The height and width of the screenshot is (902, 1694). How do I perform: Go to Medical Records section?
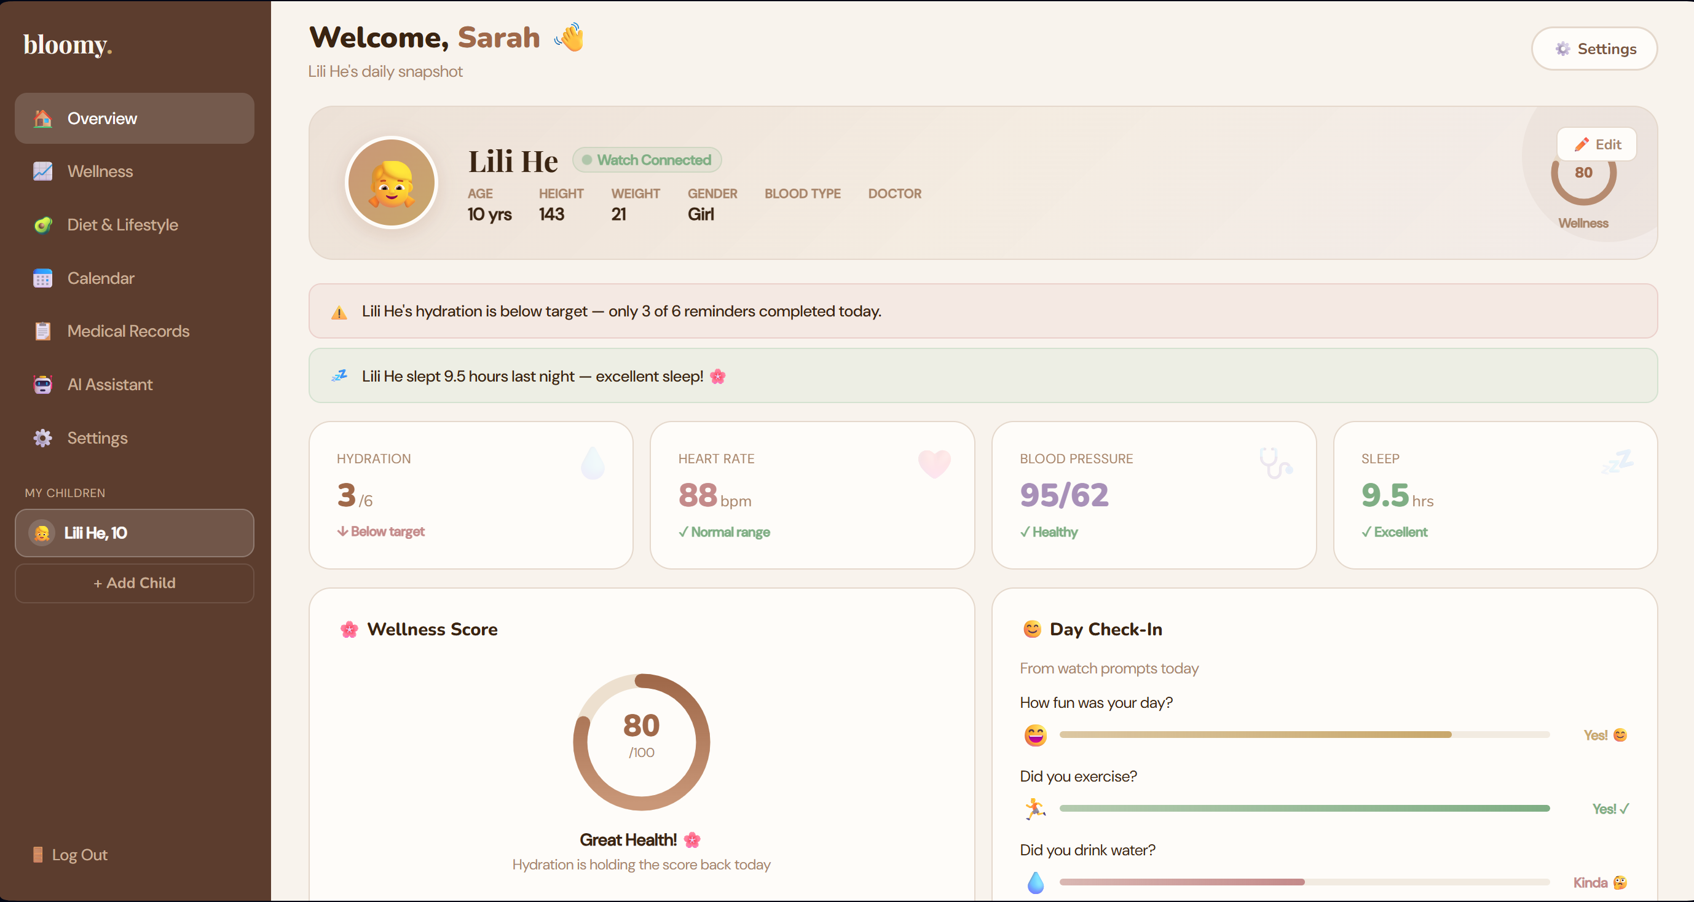128,331
